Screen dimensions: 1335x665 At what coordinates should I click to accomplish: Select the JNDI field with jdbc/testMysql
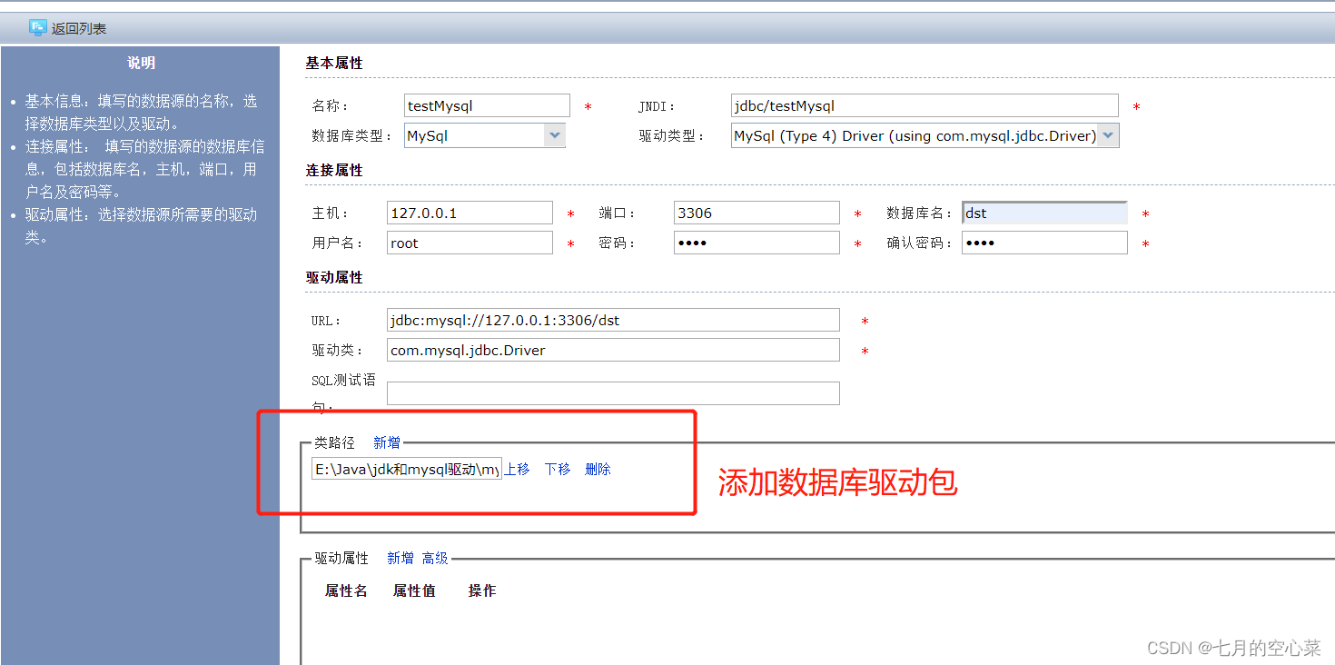click(x=924, y=105)
